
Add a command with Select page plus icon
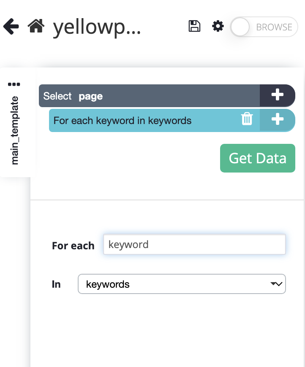[278, 95]
